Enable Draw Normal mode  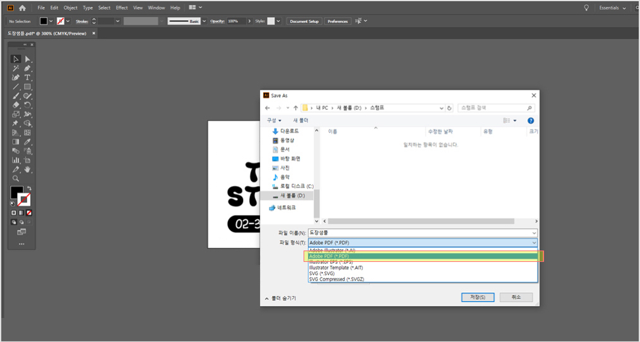pos(13,222)
